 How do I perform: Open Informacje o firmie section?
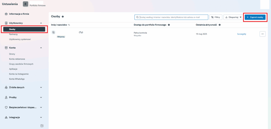coord(19,14)
